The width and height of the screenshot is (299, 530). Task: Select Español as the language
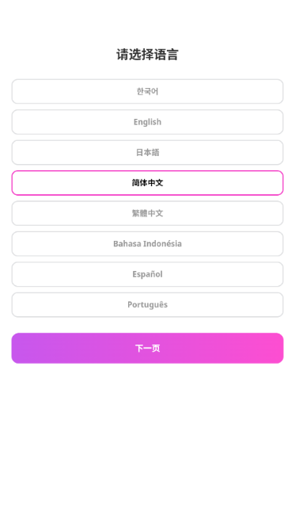[147, 274]
